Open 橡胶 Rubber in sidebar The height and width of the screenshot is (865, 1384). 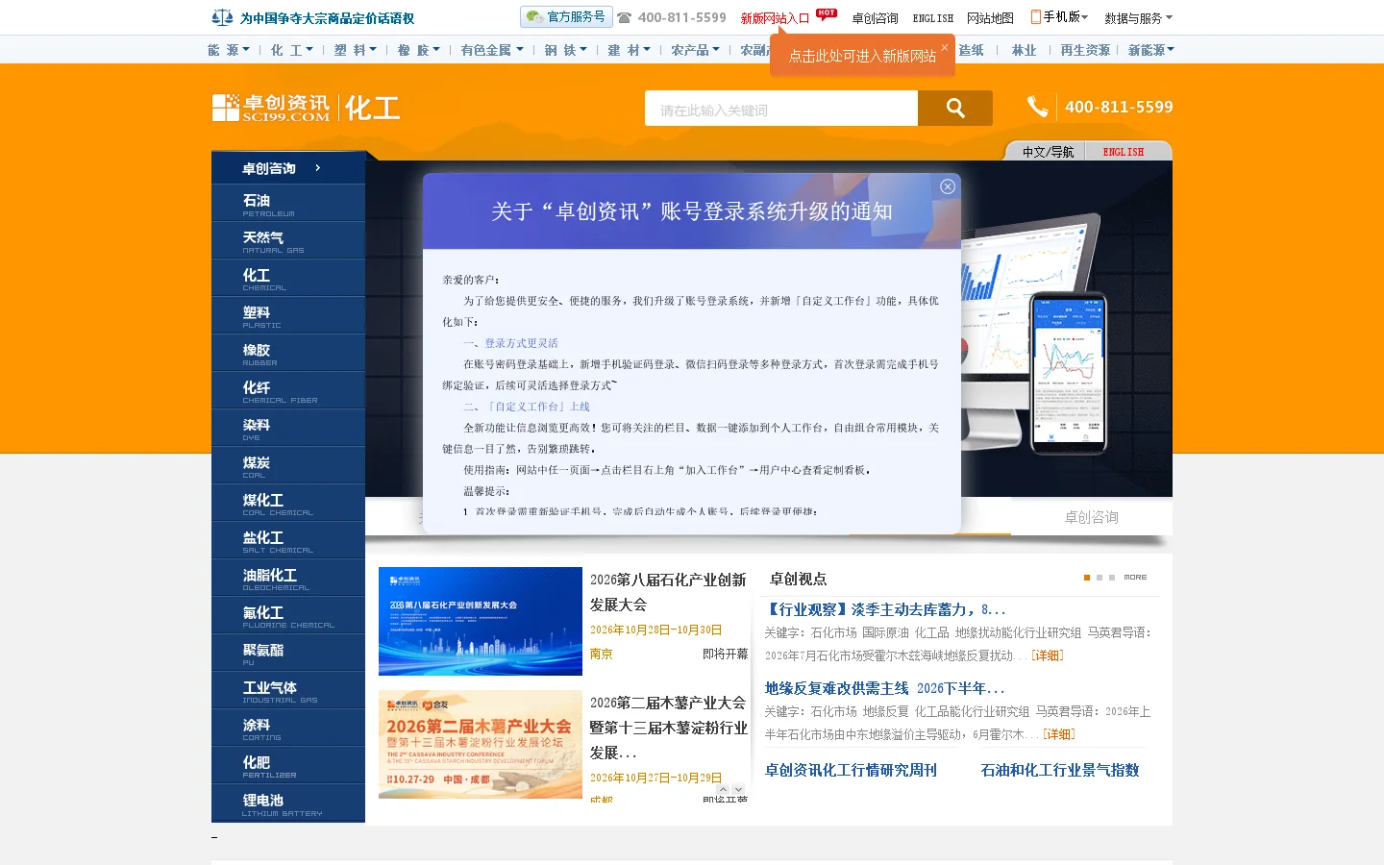tap(288, 353)
